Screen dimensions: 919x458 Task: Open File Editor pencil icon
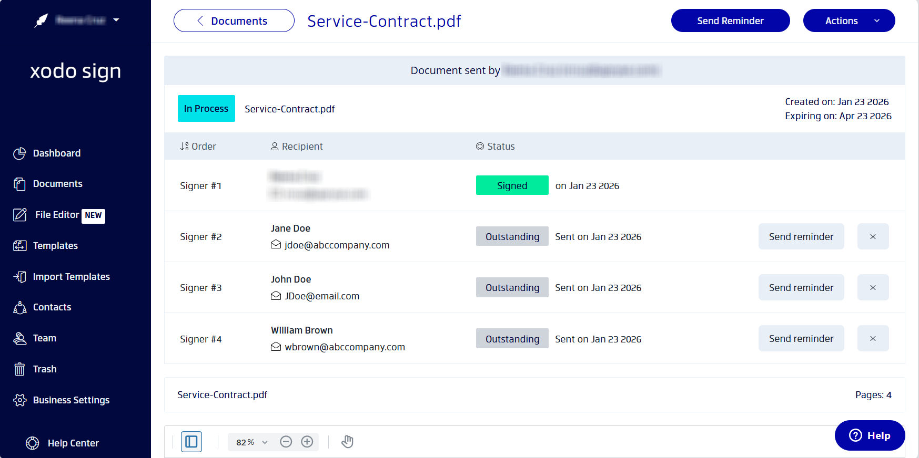[20, 215]
